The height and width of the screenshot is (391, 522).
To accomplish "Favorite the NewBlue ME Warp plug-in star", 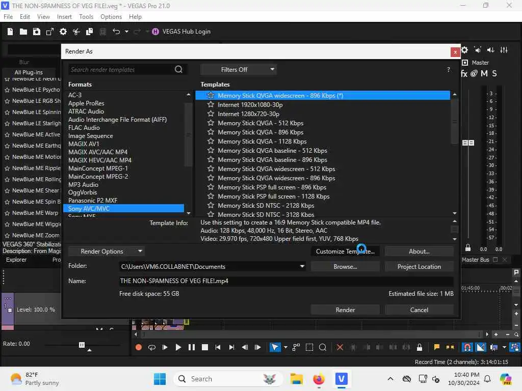I will tap(7, 213).
